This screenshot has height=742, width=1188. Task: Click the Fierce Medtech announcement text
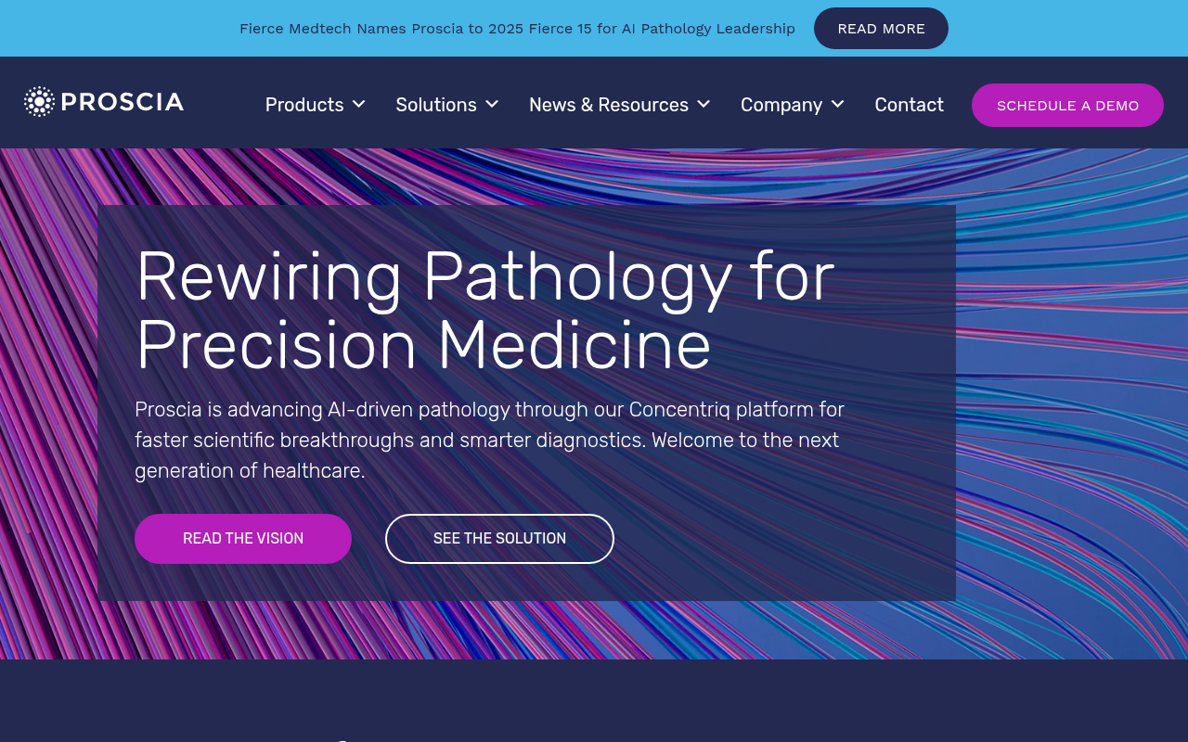tap(517, 28)
